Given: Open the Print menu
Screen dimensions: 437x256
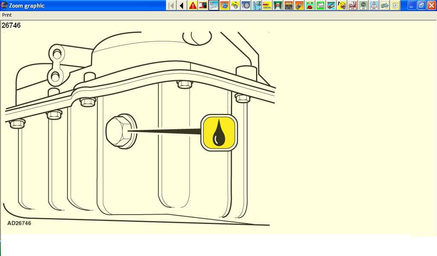Looking at the screenshot, I should [7, 15].
